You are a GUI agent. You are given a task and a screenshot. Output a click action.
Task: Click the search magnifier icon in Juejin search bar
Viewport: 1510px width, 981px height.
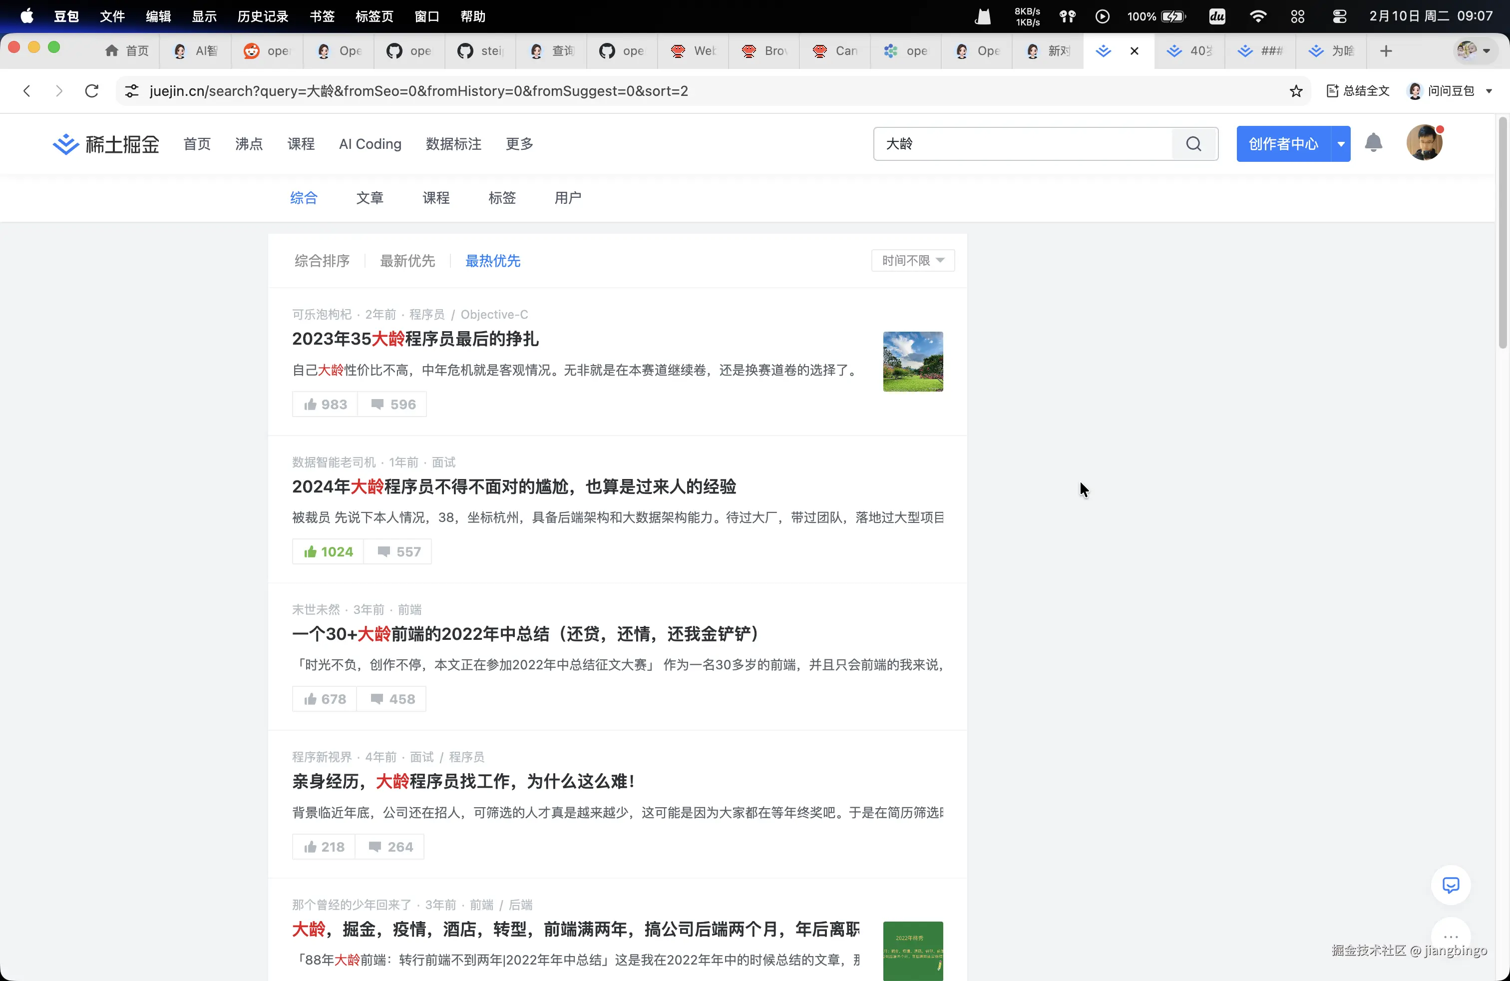point(1193,143)
